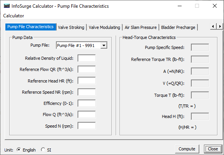
Task: Open the Calculator menu
Action: [13, 16]
